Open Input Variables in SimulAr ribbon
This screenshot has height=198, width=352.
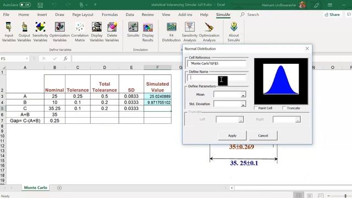[9, 32]
